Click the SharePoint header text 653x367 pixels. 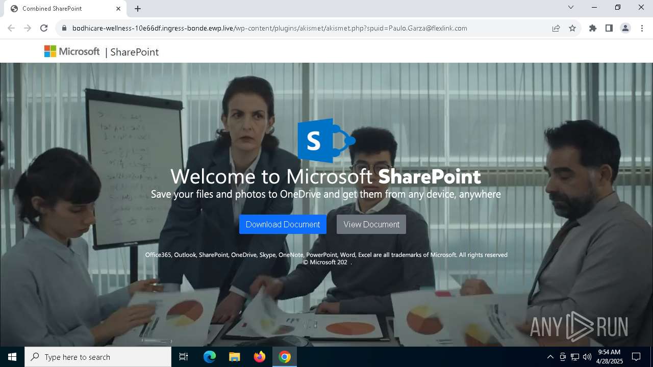click(135, 52)
